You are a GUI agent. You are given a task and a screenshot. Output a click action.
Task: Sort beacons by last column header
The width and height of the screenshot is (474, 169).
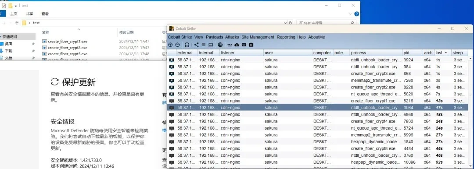[442, 53]
